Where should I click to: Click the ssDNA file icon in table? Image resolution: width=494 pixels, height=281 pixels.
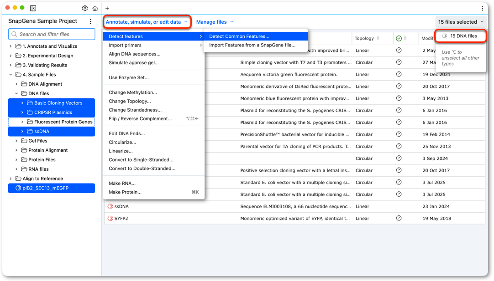click(110, 206)
